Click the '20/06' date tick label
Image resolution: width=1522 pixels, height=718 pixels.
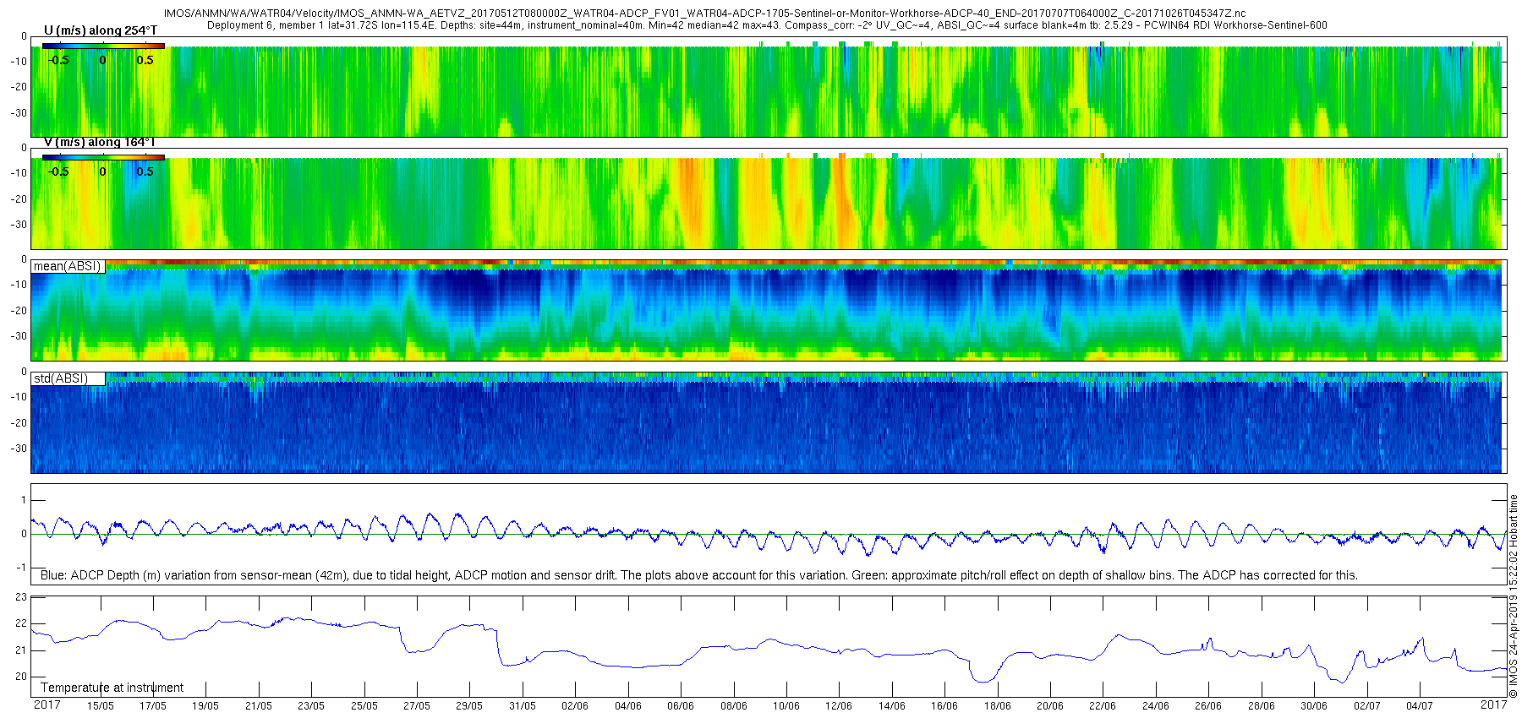(1050, 706)
